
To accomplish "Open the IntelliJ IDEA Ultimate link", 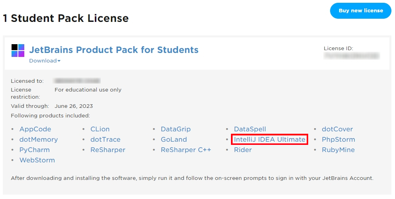I will coord(270,139).
